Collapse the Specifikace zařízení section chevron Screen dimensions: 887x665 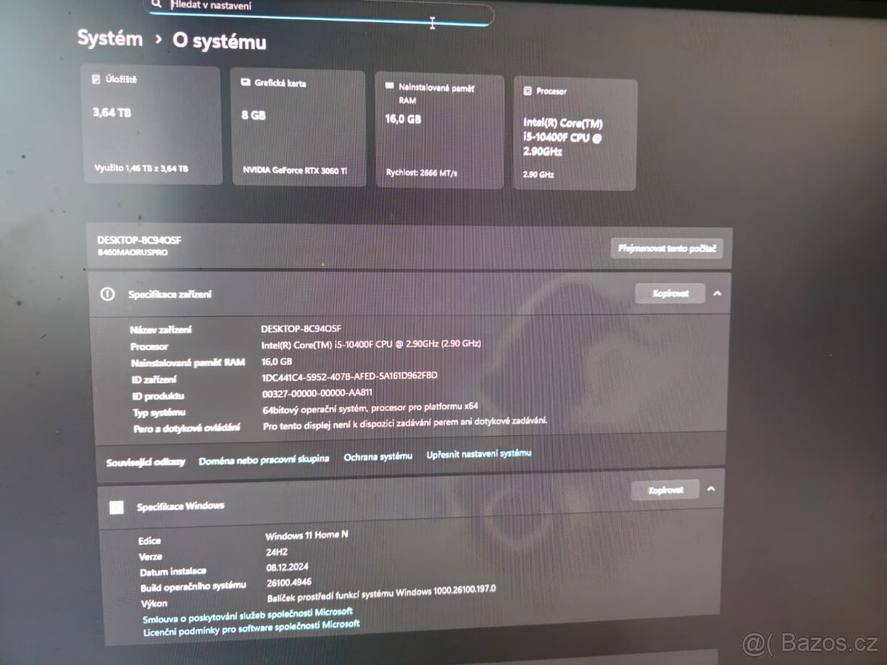tap(716, 293)
